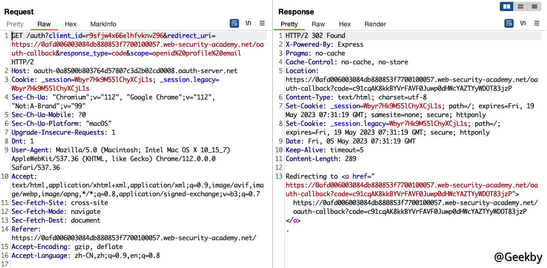Switch Request view to Hex tab

70,24
